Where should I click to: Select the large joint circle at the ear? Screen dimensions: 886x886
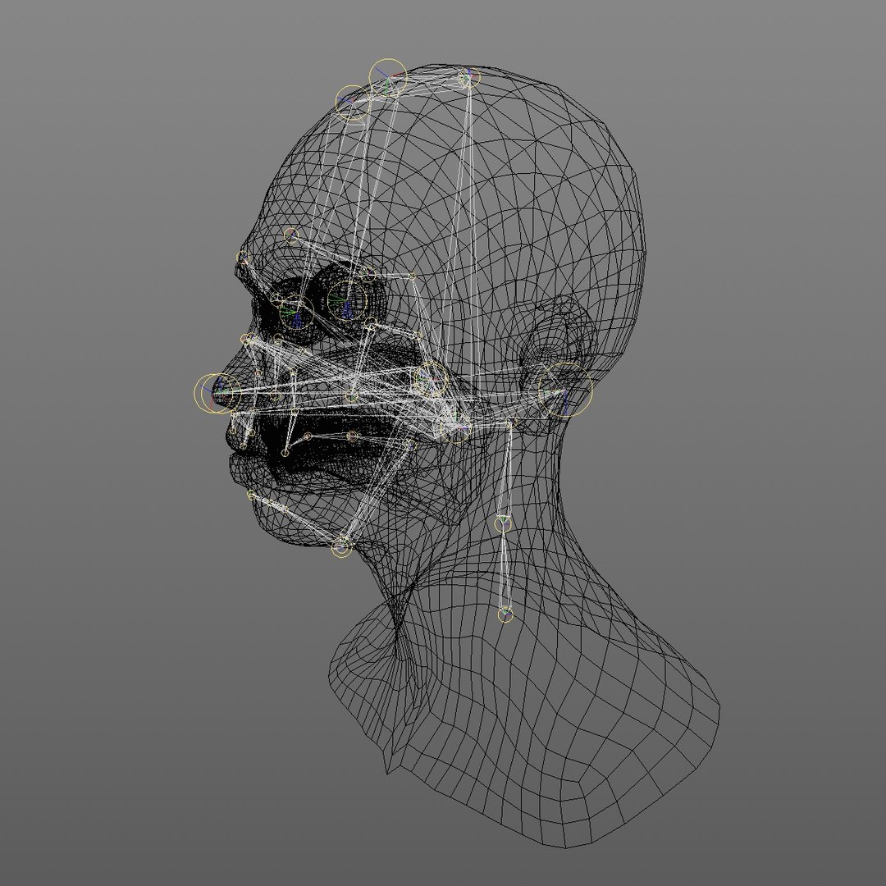565,390
